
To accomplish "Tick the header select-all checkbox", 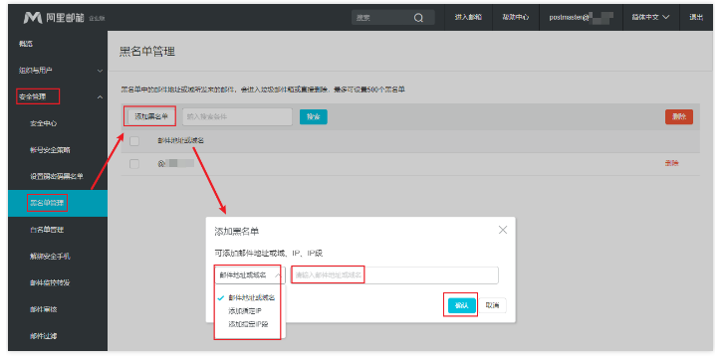I will coord(134,140).
